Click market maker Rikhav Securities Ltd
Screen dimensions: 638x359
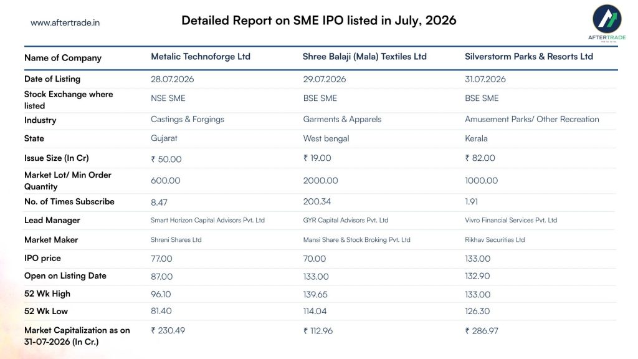pos(495,240)
